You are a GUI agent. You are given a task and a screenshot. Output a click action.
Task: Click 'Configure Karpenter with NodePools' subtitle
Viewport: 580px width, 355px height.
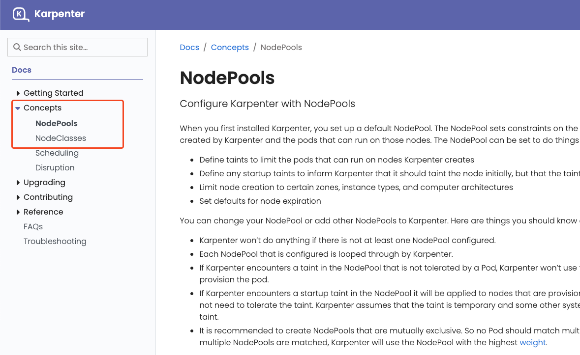click(x=268, y=104)
